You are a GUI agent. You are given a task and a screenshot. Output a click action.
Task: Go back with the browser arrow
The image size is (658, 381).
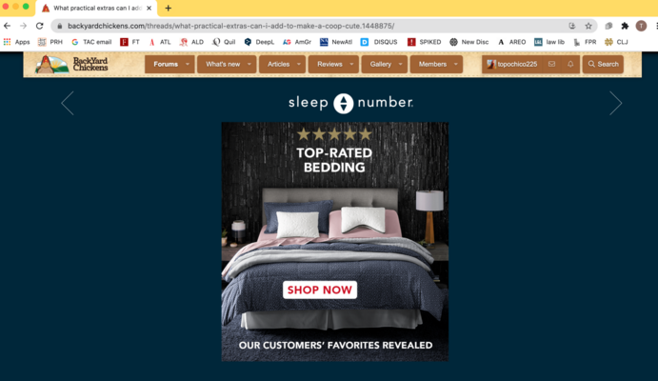[7, 26]
